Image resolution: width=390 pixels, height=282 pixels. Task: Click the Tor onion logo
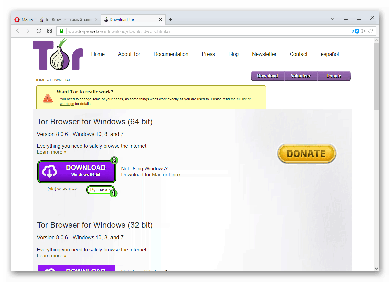[x=58, y=55]
